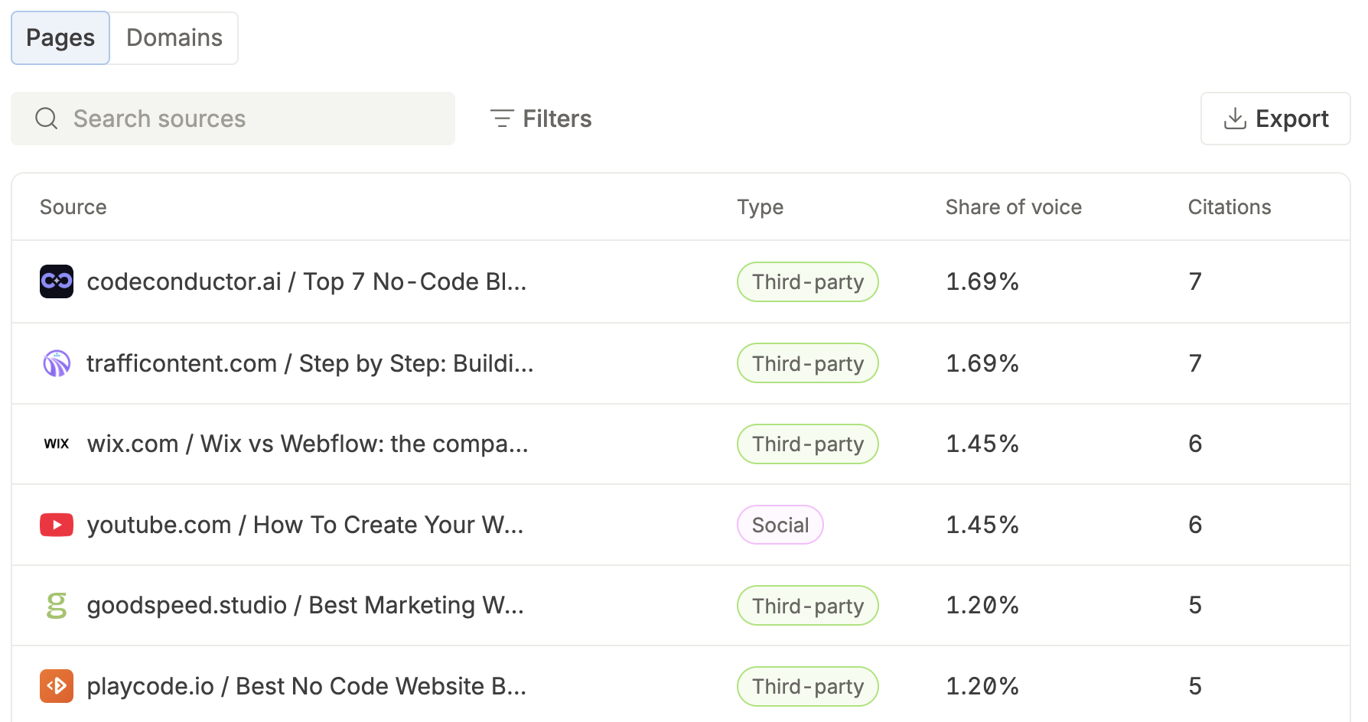Open the wix.com Wix vs Webflow link
The image size is (1368, 722).
coord(308,444)
